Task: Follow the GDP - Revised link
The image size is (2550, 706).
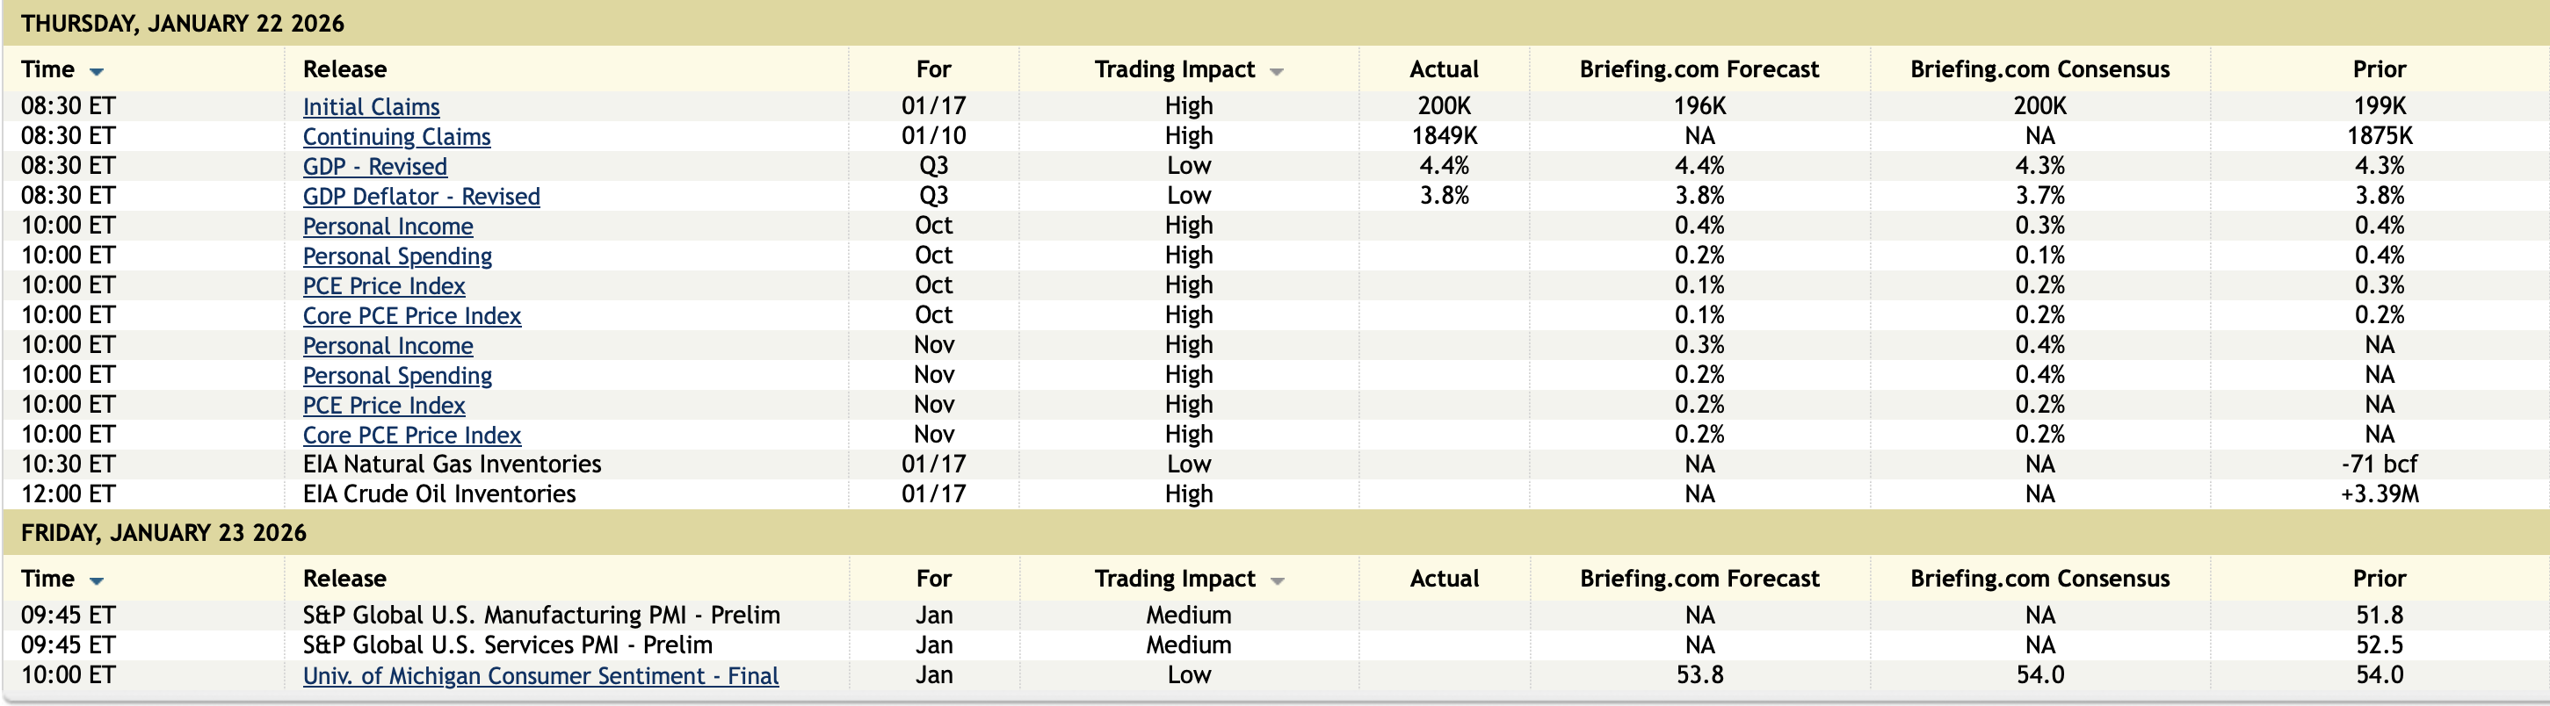Action: point(374,166)
